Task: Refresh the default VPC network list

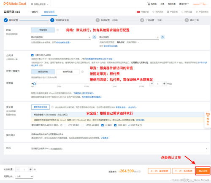Action: [95, 37]
